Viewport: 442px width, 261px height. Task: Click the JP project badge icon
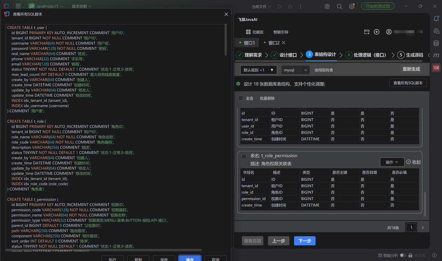coord(31,6)
